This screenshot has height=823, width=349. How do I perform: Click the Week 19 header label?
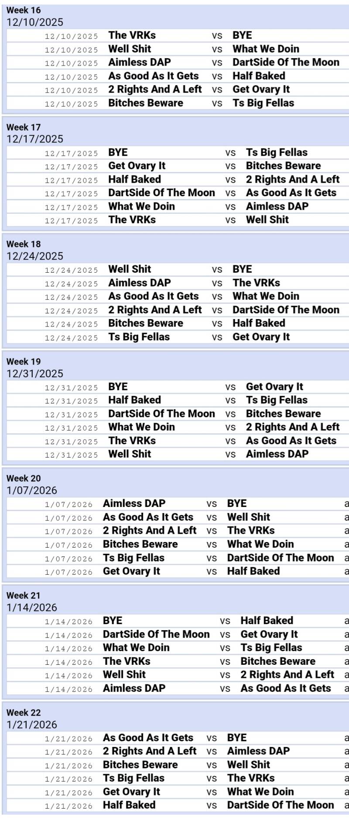tap(24, 361)
